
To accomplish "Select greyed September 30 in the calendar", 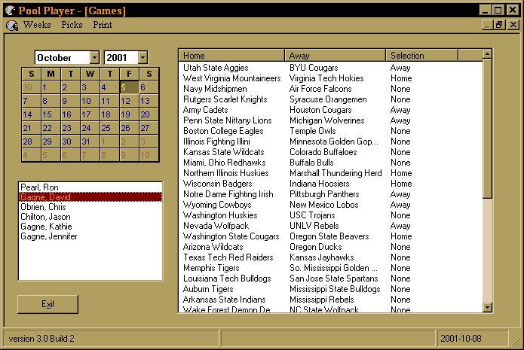I will [31, 87].
